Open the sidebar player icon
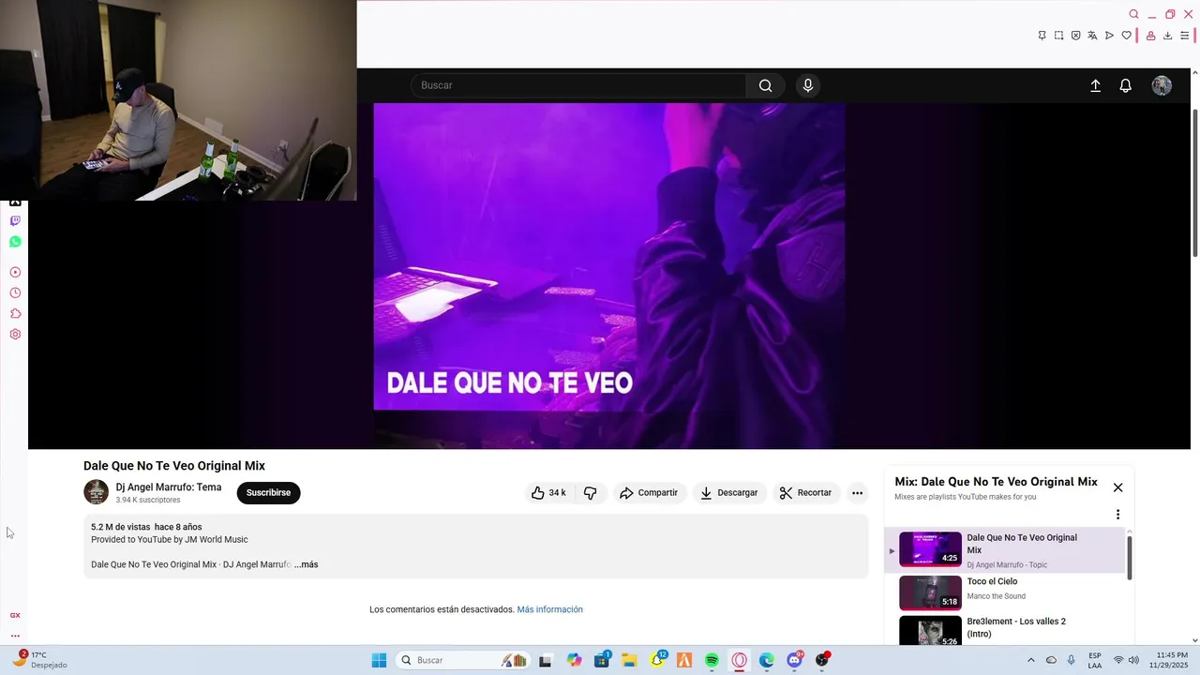Screen dimensions: 1200x675 [x=15, y=272]
